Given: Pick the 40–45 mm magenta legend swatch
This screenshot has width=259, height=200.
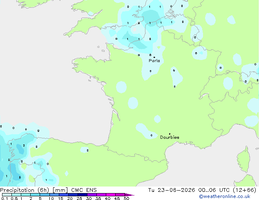Looking at the screenshot, I should tap(111, 195).
